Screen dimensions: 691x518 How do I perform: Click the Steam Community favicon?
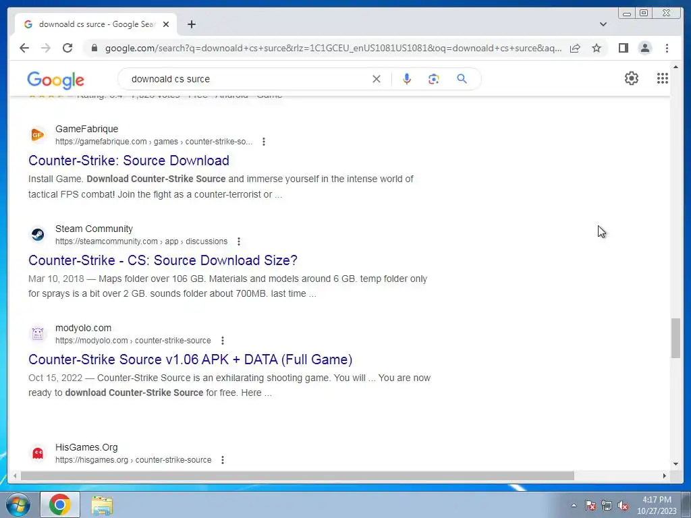pos(38,234)
